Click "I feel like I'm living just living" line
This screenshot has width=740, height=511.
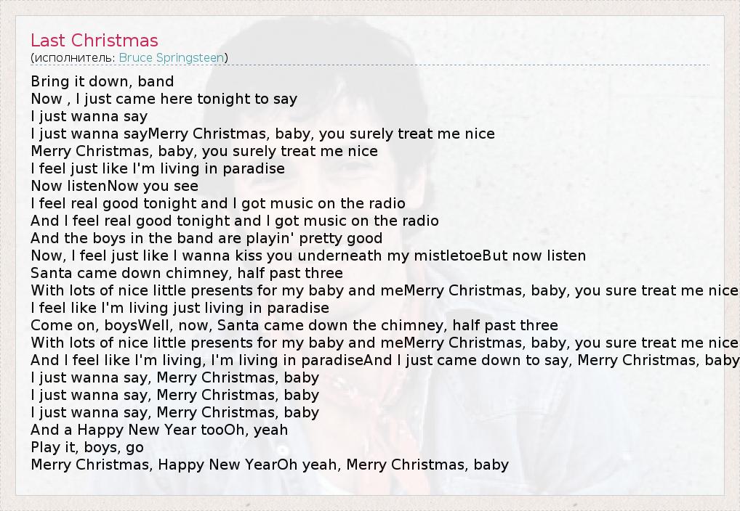[180, 308]
